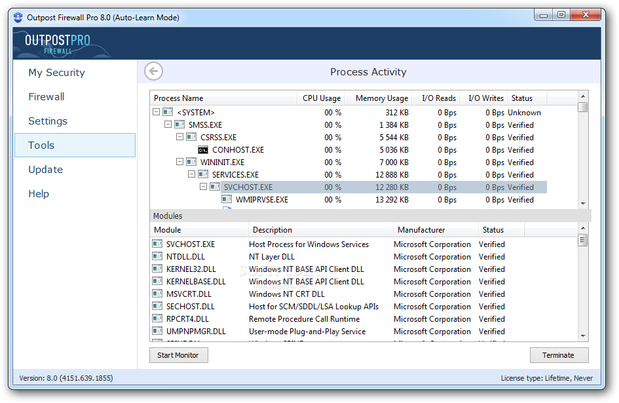Collapse the SERVICES.EXE tree node

pyautogui.click(x=192, y=174)
